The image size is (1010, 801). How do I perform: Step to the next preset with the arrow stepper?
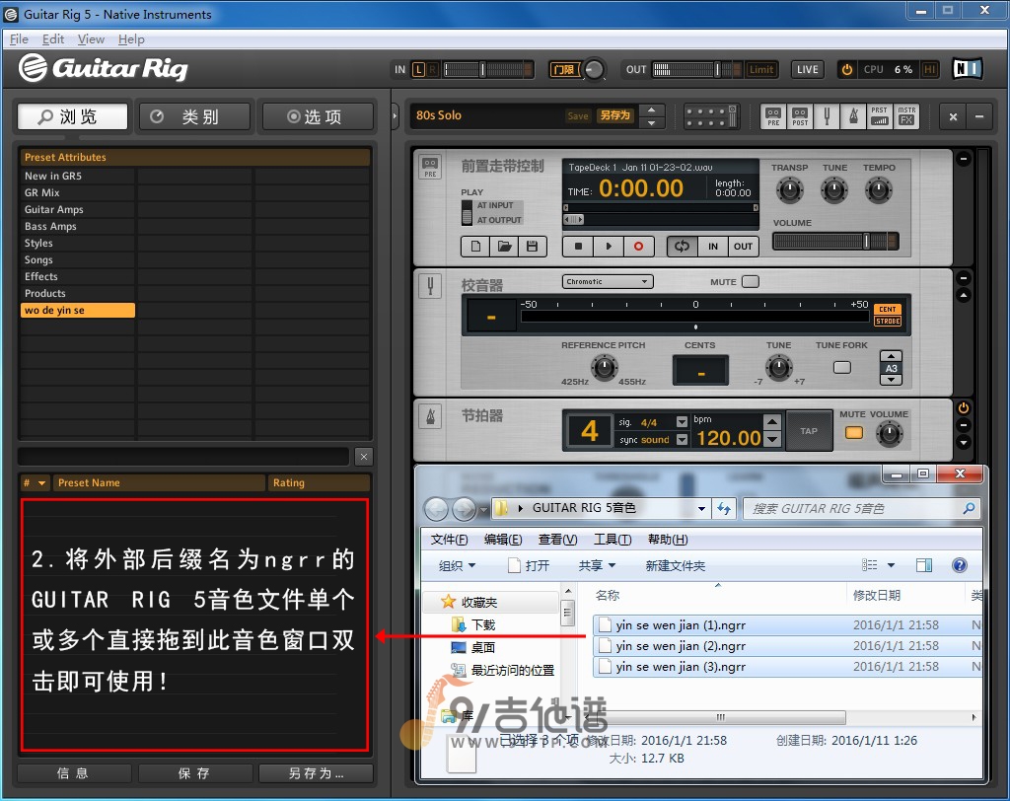click(651, 123)
